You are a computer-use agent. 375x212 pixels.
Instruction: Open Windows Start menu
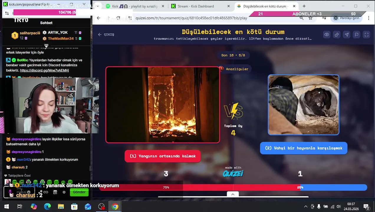pos(6,207)
